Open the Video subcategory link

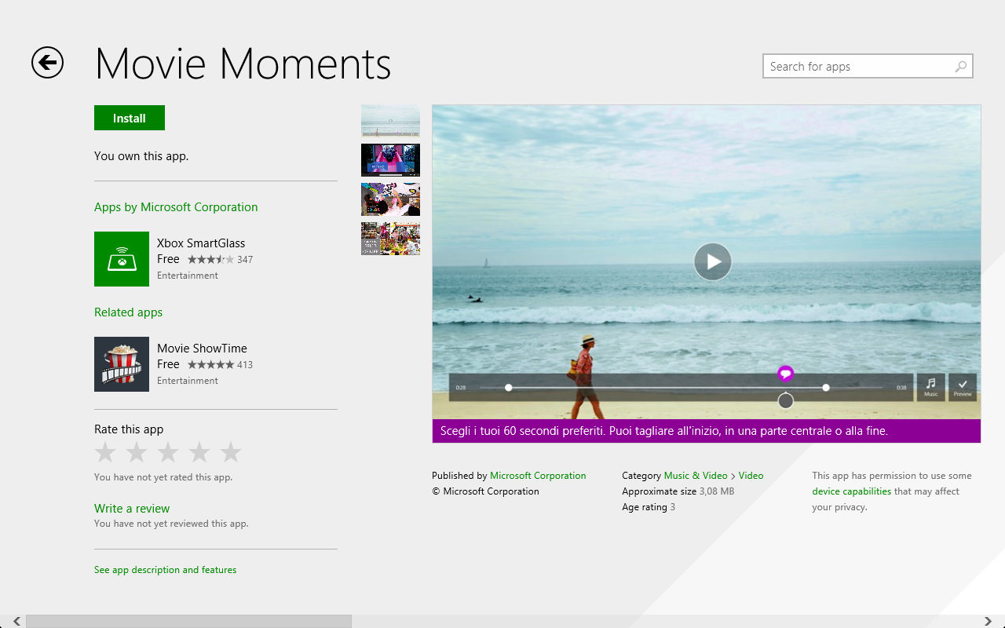coord(751,476)
